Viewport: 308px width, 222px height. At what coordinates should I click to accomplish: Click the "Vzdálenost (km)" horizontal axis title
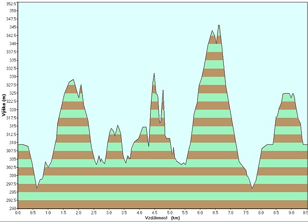pos(162,218)
